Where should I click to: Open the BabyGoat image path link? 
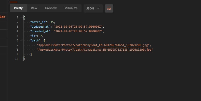click(109, 45)
